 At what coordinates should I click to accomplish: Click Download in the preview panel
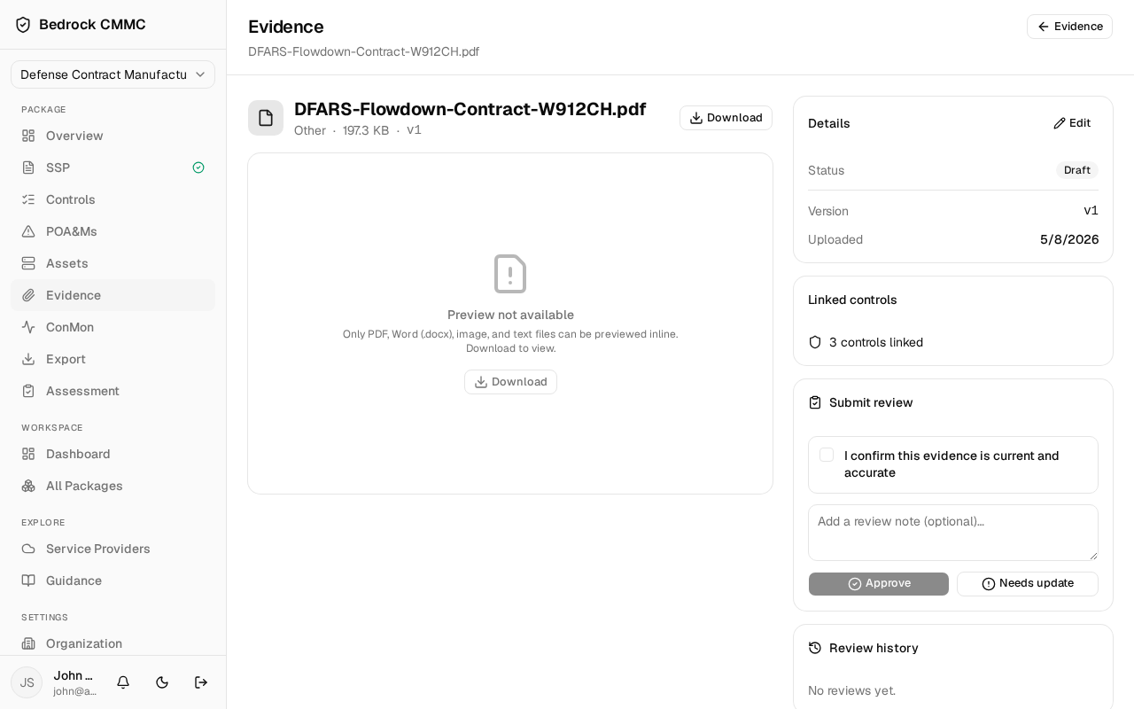coord(510,382)
